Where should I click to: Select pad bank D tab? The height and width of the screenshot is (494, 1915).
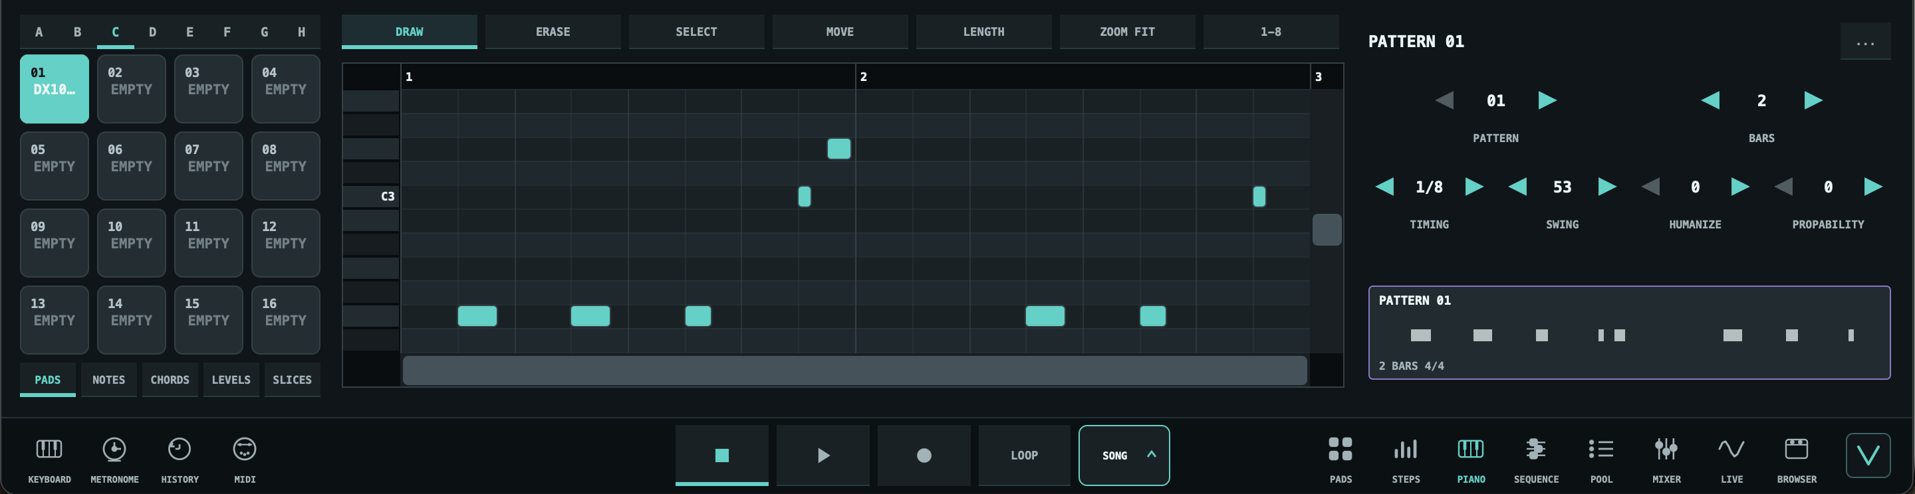[x=152, y=32]
